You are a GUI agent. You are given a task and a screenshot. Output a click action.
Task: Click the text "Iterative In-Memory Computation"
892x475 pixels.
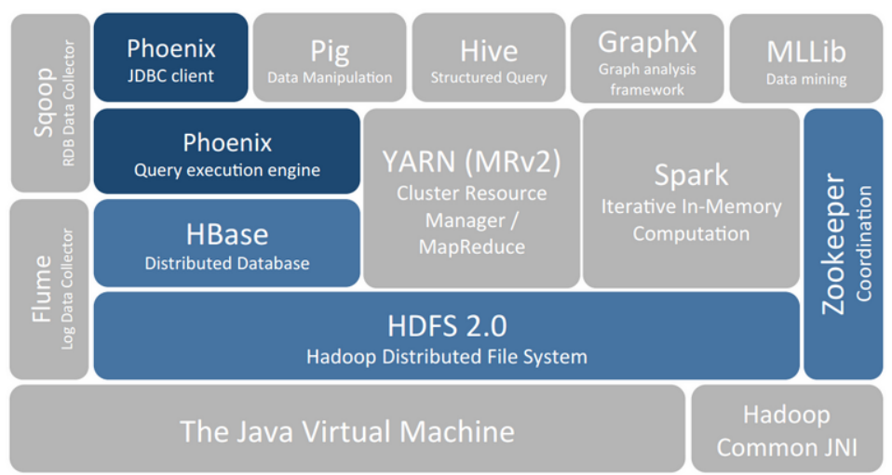[x=691, y=220]
